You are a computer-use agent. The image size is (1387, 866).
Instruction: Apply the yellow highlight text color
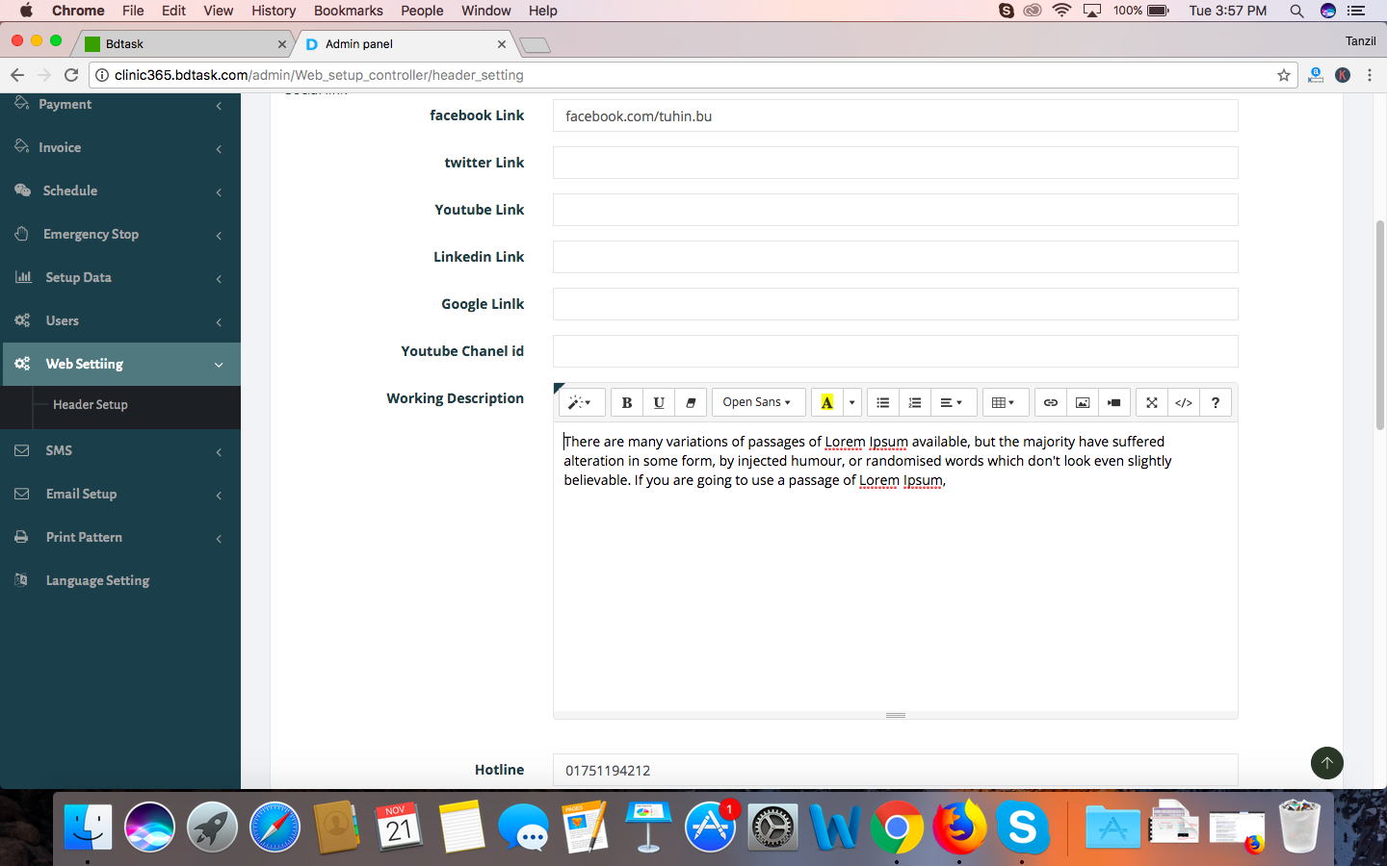click(x=827, y=402)
